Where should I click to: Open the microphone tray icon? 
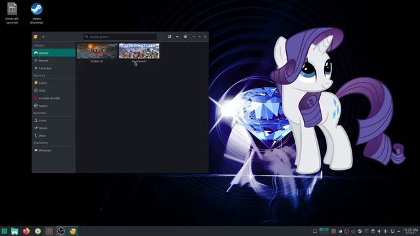click(385, 231)
